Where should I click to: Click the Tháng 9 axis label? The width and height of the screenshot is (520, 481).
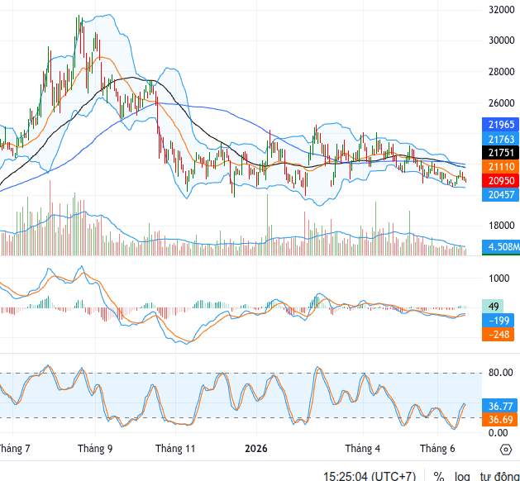95,449
